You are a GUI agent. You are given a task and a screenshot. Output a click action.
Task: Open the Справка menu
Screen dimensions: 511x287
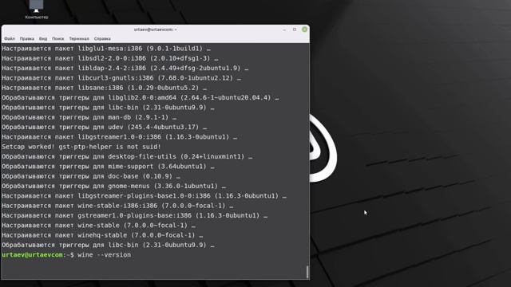(102, 39)
